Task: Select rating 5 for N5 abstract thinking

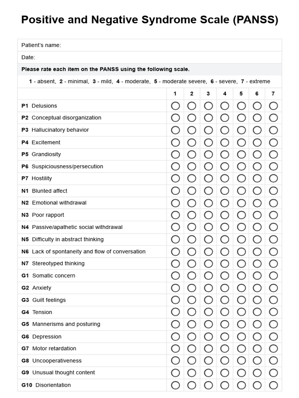Action: (x=241, y=239)
